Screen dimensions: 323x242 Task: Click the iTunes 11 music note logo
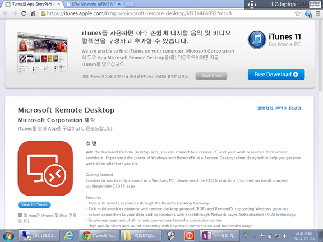pyautogui.click(x=257, y=40)
